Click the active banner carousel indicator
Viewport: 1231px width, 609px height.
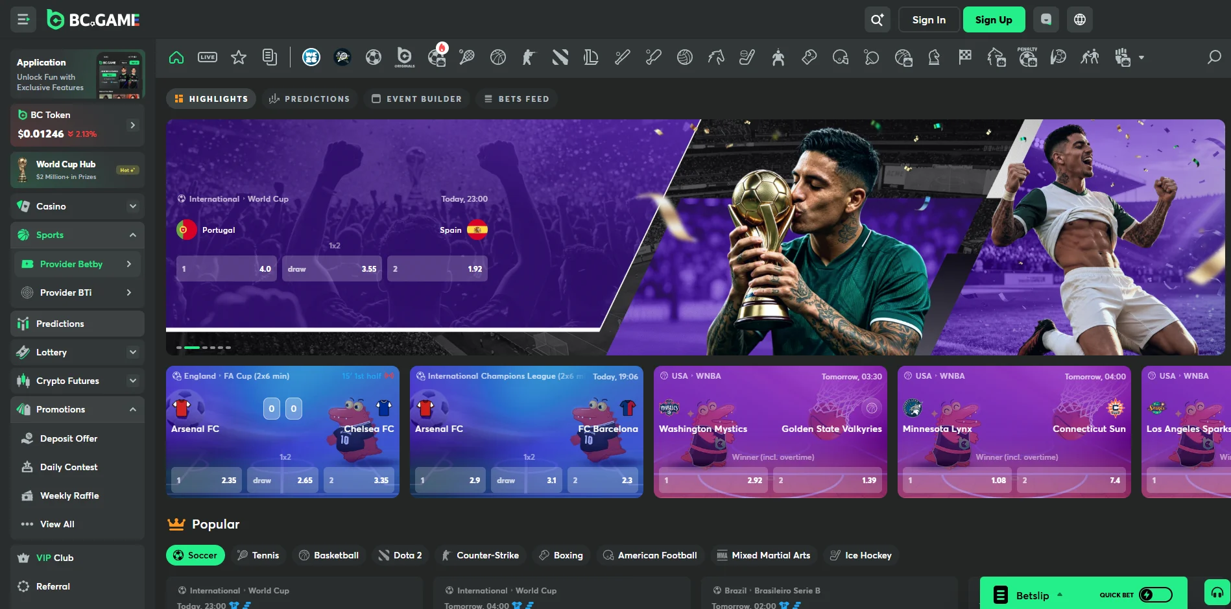192,348
